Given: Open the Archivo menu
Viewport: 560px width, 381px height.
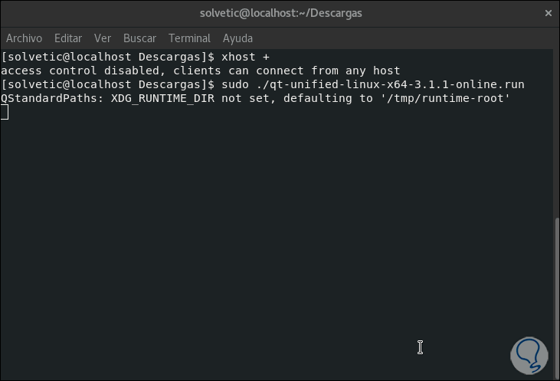Looking at the screenshot, I should 24,38.
